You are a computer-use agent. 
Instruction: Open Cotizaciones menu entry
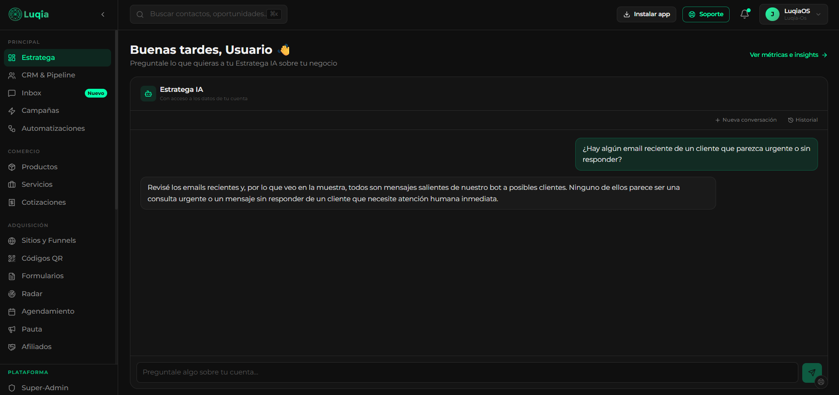57,203
